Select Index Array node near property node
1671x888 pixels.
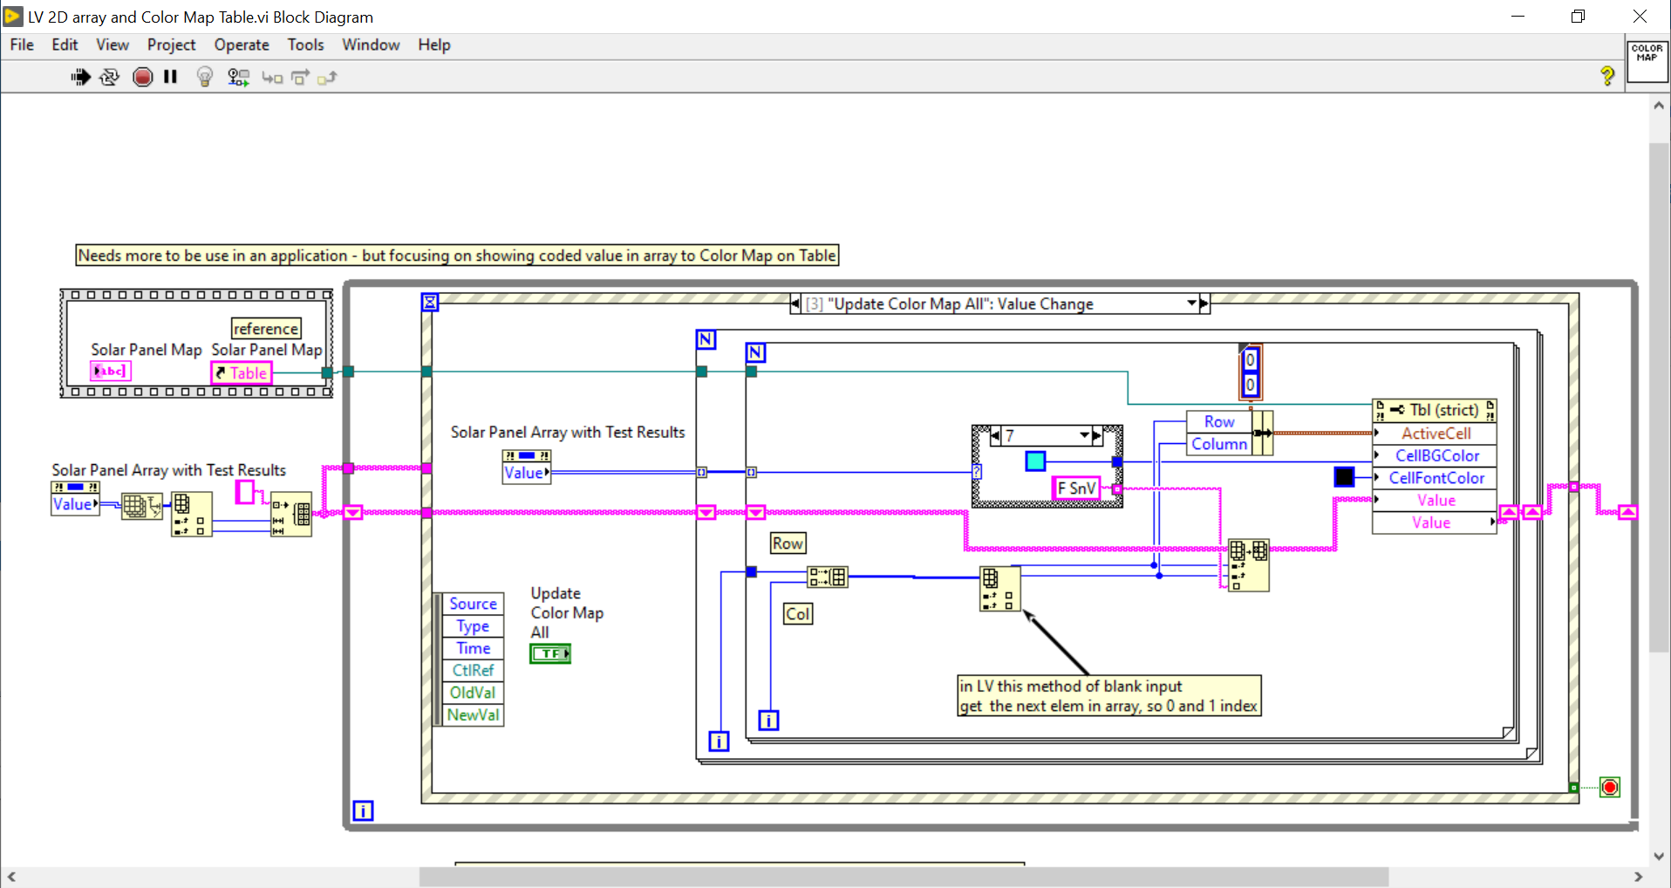(1247, 565)
